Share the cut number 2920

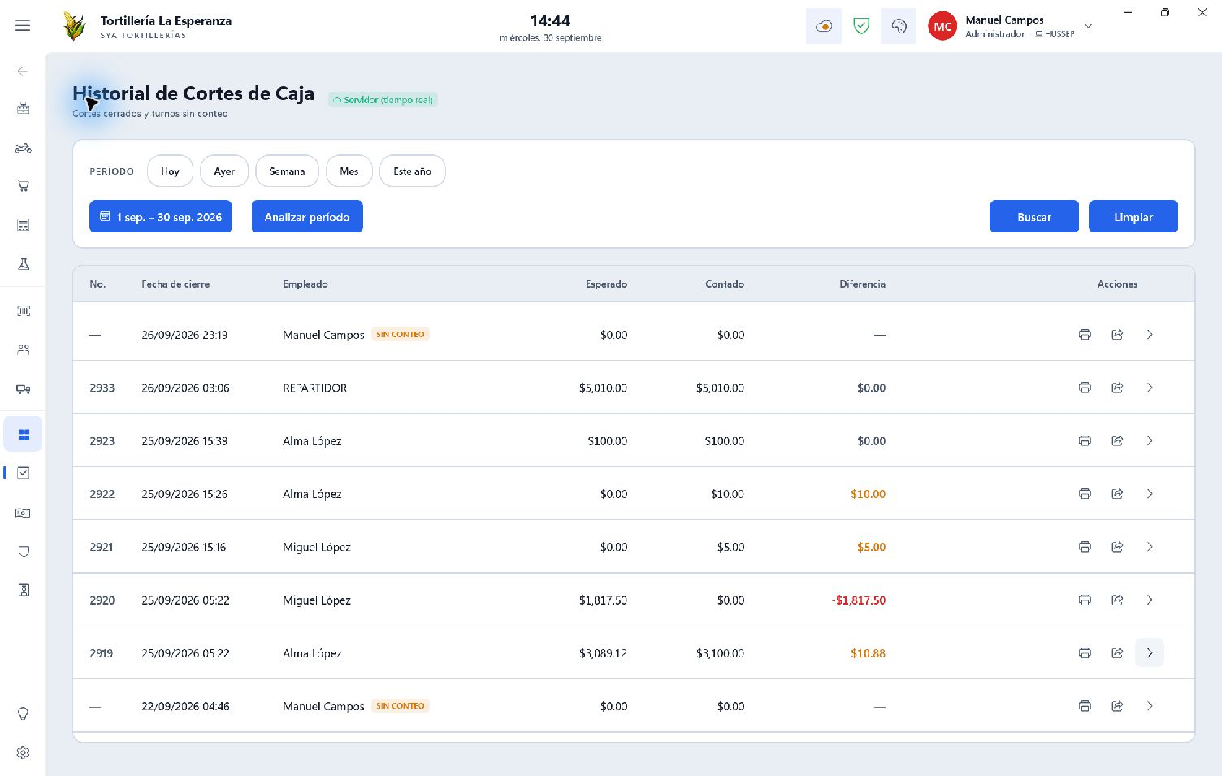pyautogui.click(x=1117, y=600)
